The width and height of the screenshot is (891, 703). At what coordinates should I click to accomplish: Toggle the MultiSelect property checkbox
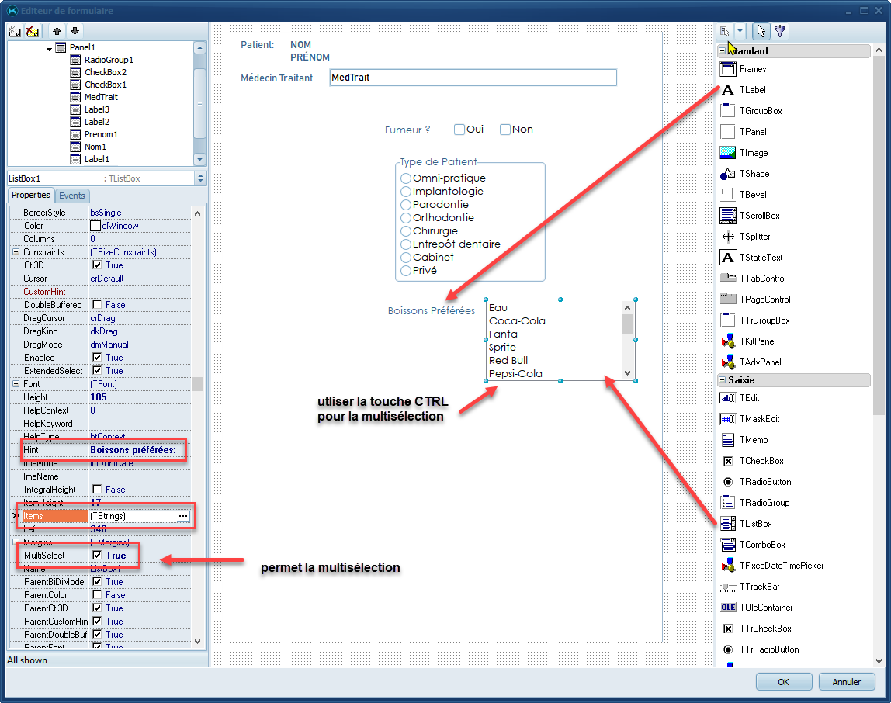point(97,556)
